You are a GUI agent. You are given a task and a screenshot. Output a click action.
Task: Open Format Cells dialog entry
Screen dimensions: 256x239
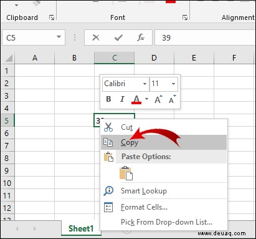tap(164, 207)
